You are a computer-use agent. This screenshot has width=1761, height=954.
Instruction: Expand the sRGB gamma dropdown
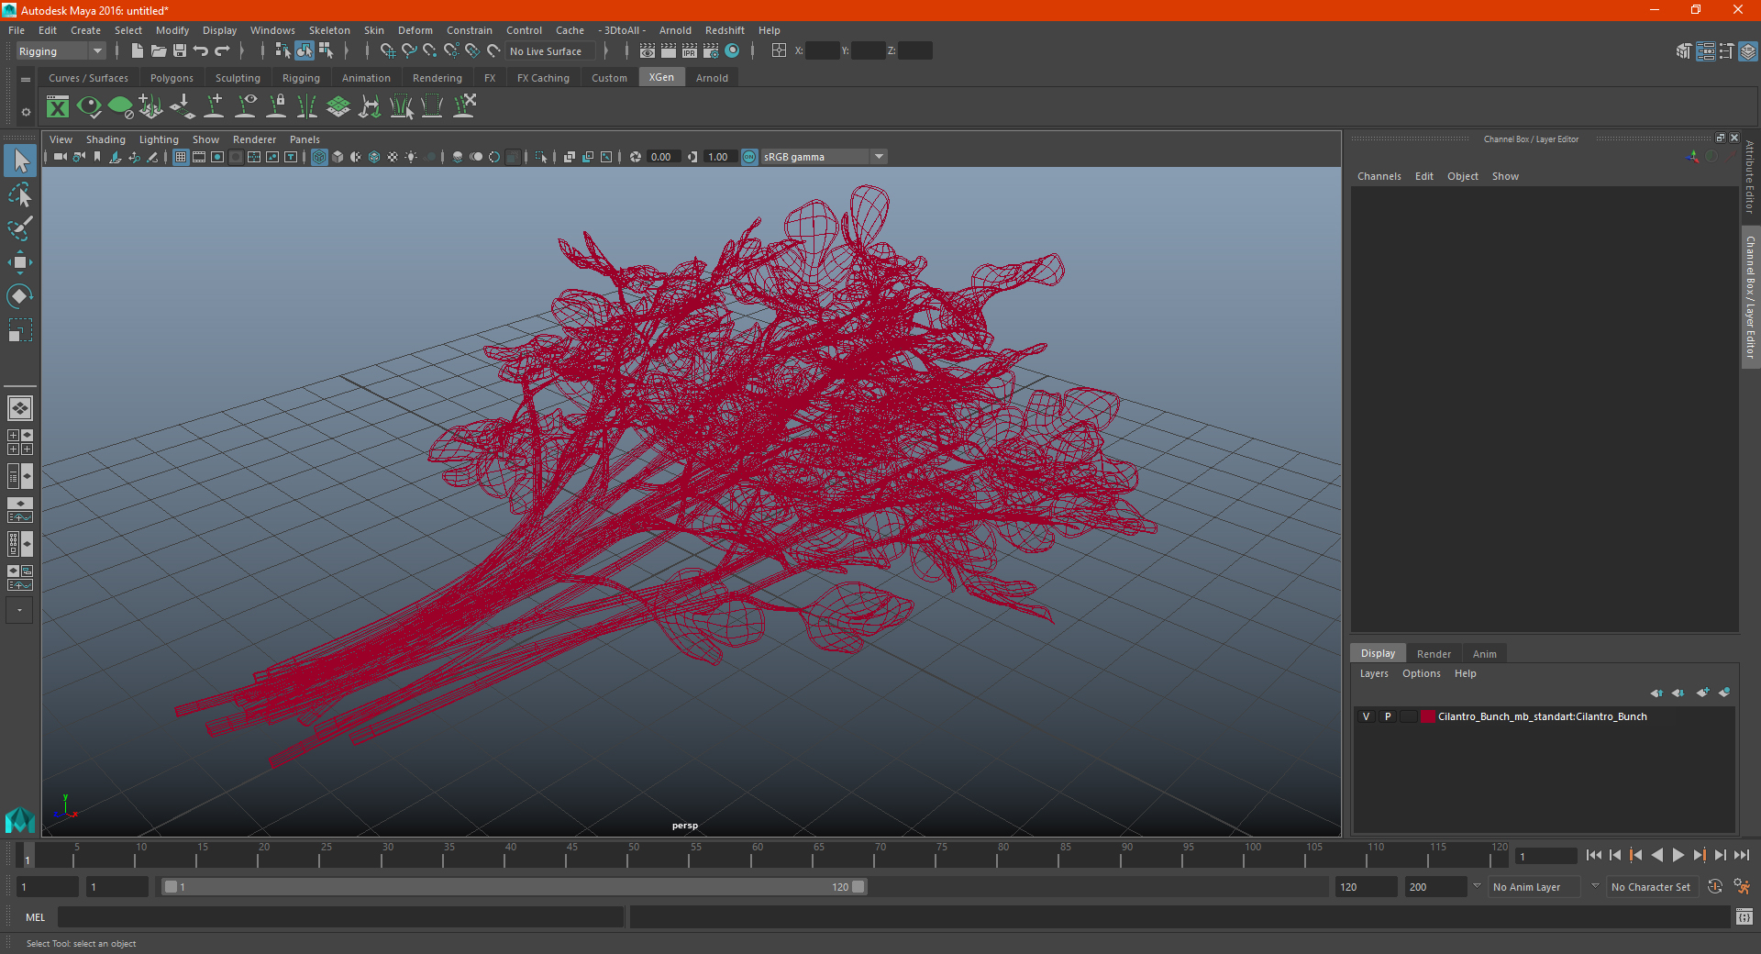pyautogui.click(x=880, y=157)
